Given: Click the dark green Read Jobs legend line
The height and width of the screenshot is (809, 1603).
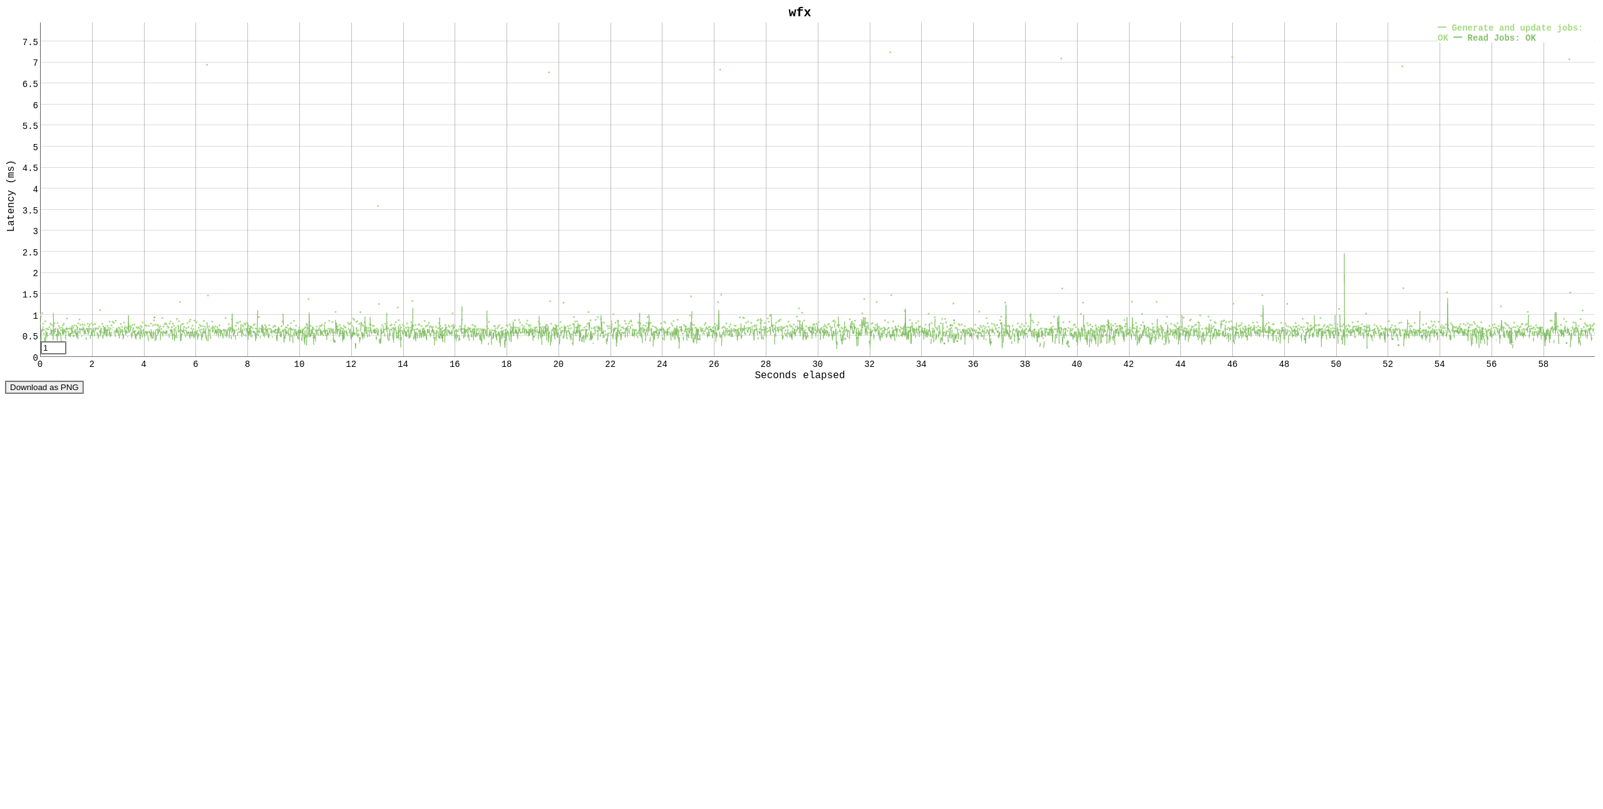Looking at the screenshot, I should [1458, 38].
